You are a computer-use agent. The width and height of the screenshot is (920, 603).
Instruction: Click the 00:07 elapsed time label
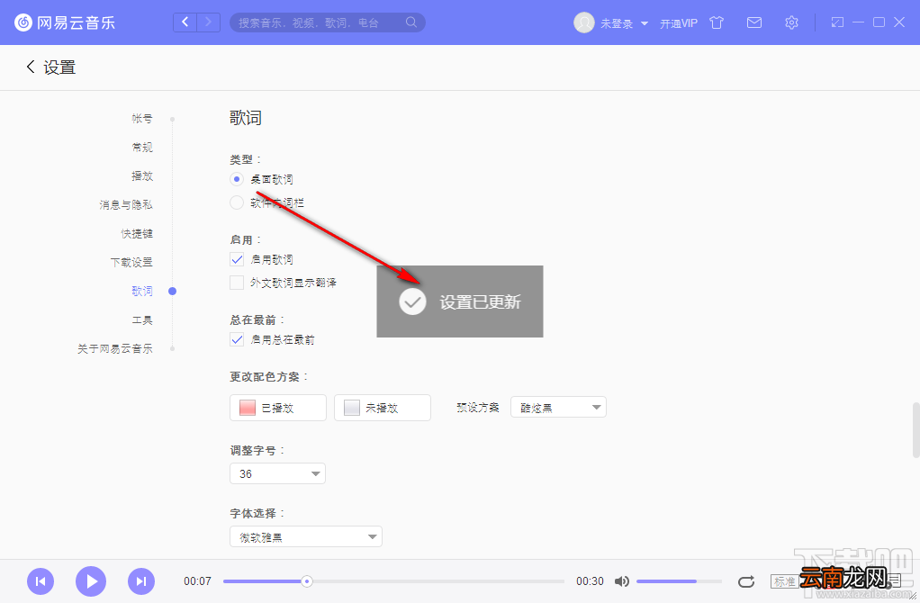tap(197, 581)
